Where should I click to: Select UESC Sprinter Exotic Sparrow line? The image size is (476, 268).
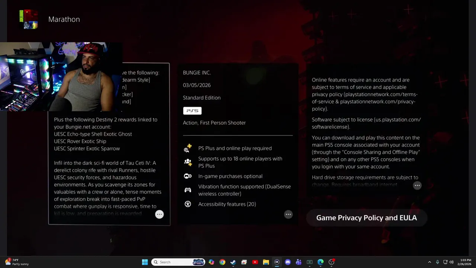pyautogui.click(x=87, y=148)
